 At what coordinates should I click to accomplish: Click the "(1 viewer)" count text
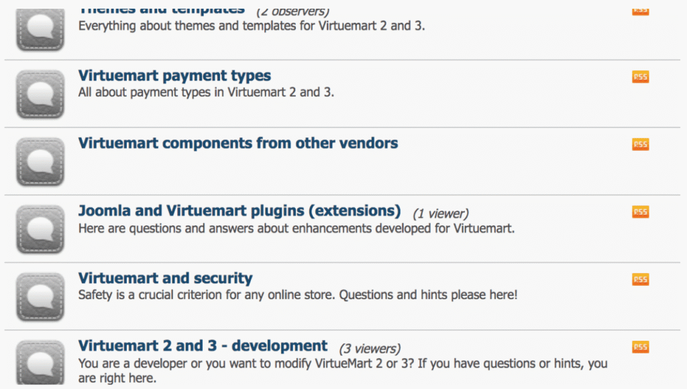click(x=440, y=214)
